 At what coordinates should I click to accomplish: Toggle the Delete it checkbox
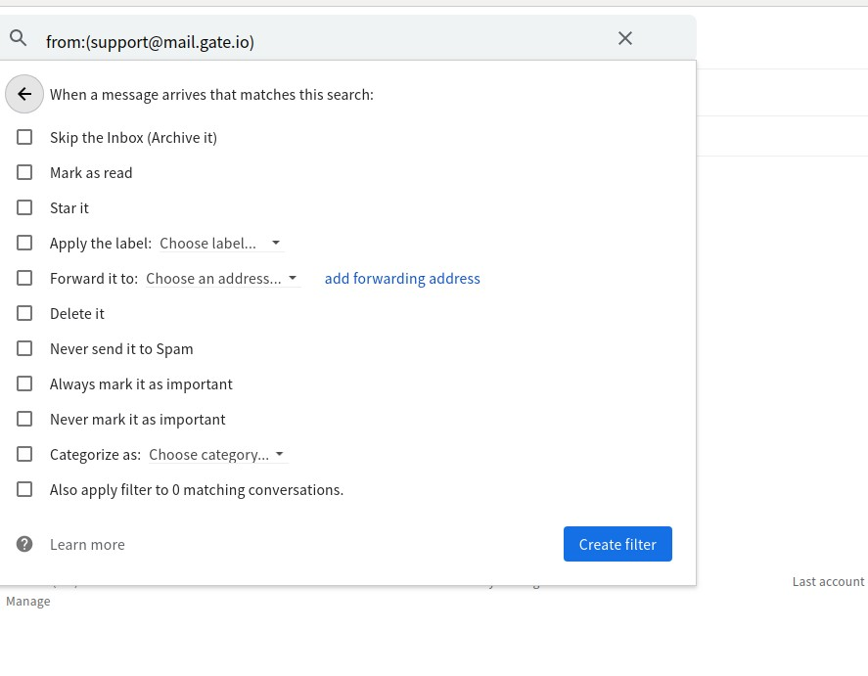24,314
